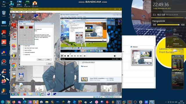Open the Navigate menu in the media player
186x104 pixels.
(x=74, y=17)
